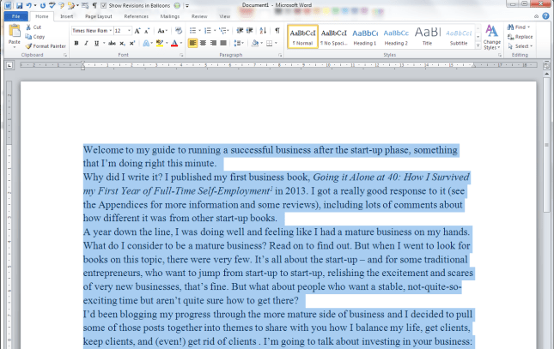The width and height of the screenshot is (554, 349).
Task: Minimize the ribbon with caret icon
Action: (x=536, y=16)
